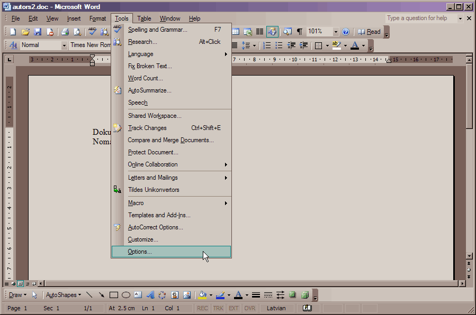Screen dimensions: 476x315
Task: Click the spelling status book icon
Action: click(307, 308)
